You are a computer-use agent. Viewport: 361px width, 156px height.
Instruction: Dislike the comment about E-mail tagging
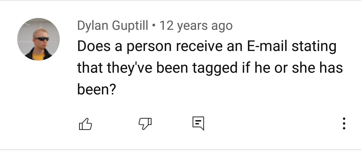145,124
